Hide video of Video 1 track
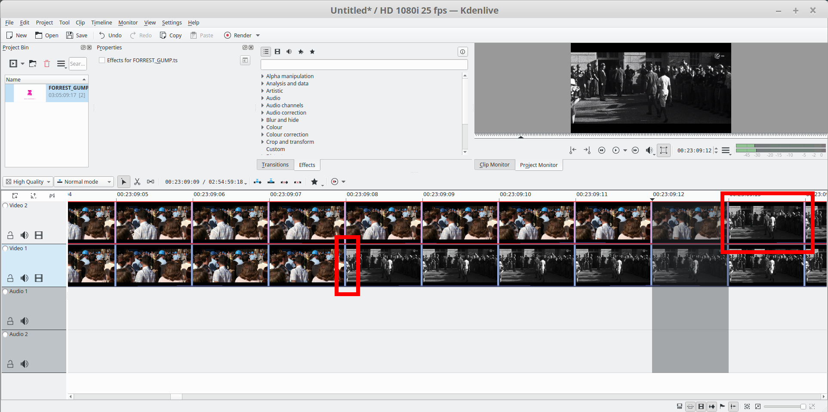This screenshot has height=412, width=828. [39, 278]
